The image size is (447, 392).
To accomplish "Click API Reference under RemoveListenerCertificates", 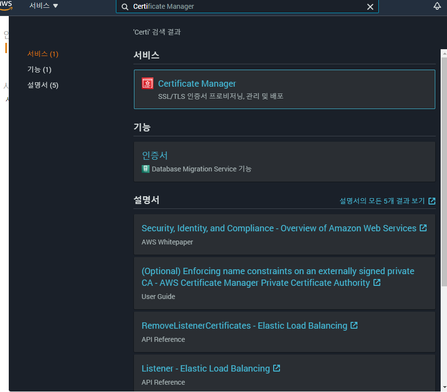I will 163,339.
